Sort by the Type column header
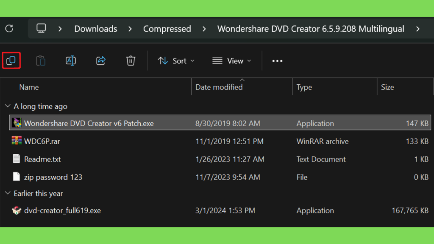This screenshot has width=434, height=244. pyautogui.click(x=304, y=87)
